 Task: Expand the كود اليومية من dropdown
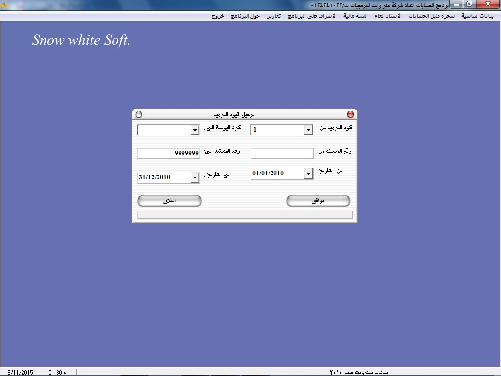pos(308,130)
